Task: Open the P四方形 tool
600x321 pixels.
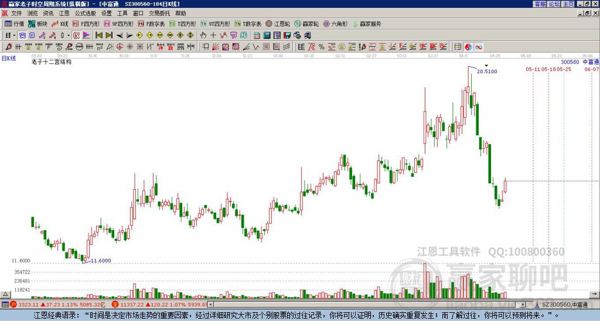Action: tap(86, 23)
